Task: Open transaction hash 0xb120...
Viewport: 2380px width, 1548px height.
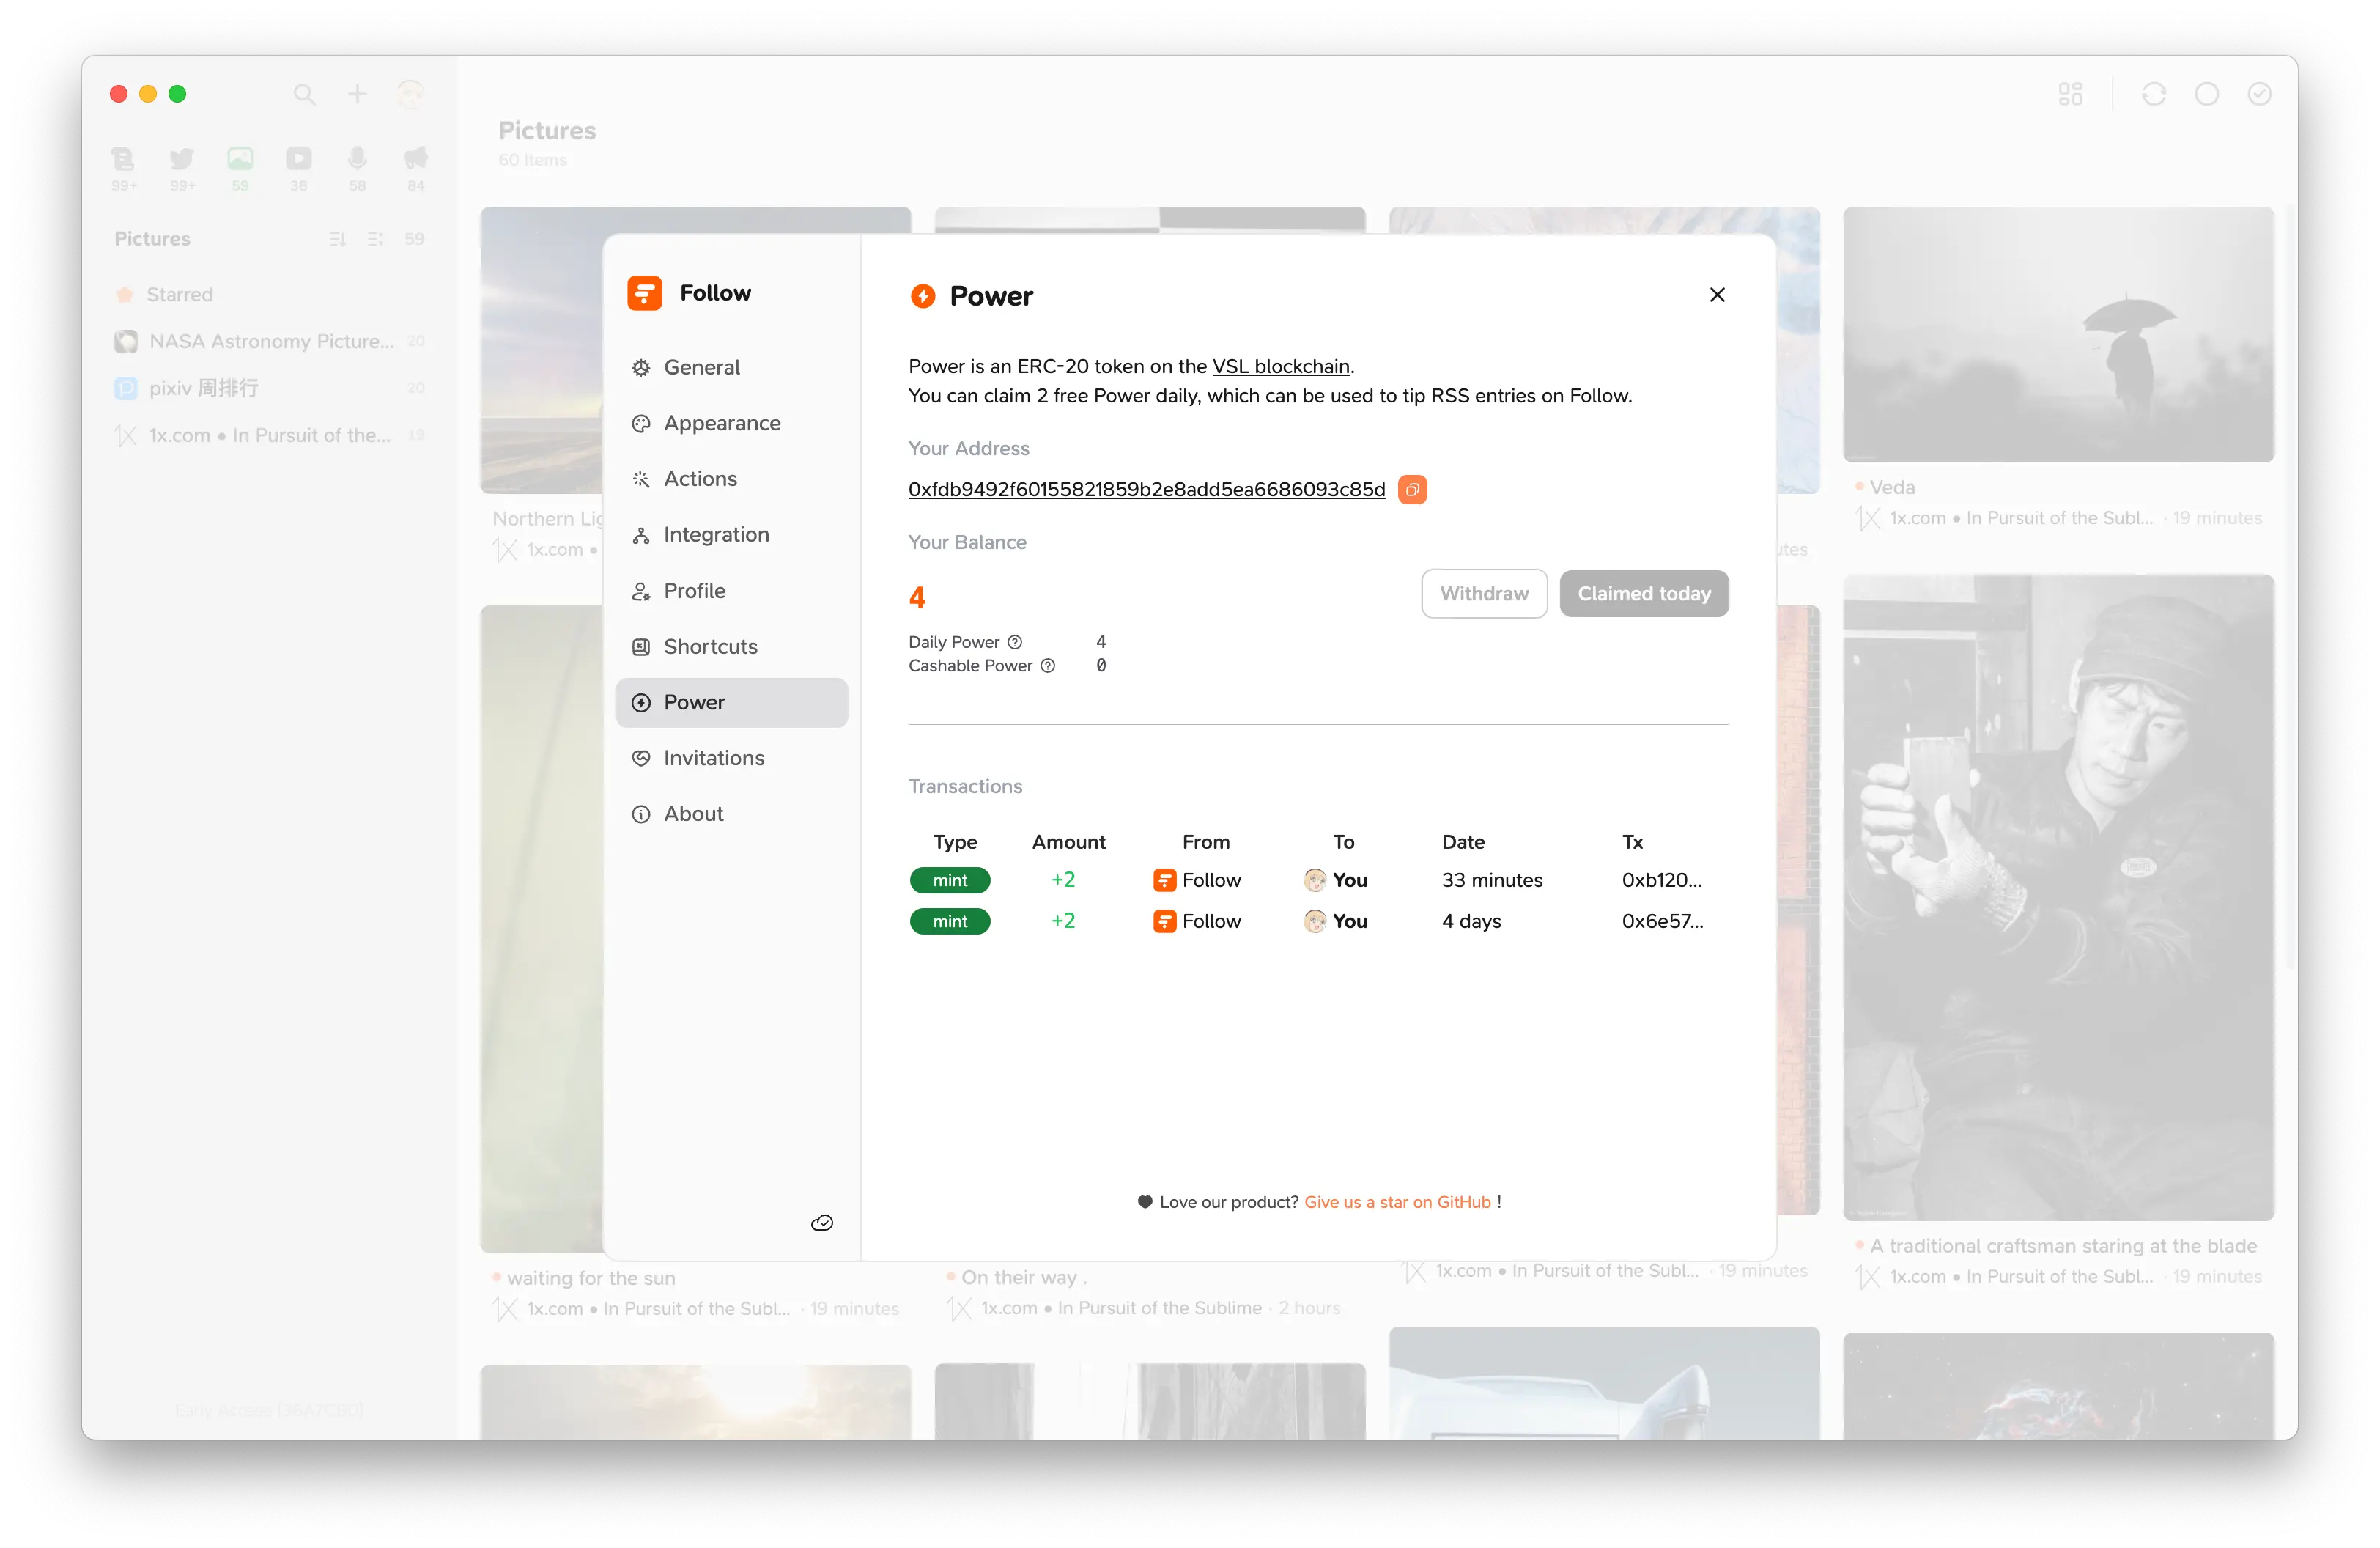Action: coord(1661,880)
